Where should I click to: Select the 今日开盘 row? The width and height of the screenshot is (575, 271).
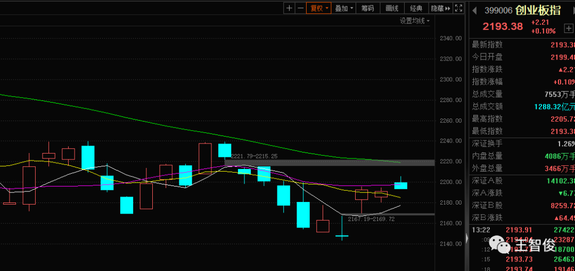point(523,57)
